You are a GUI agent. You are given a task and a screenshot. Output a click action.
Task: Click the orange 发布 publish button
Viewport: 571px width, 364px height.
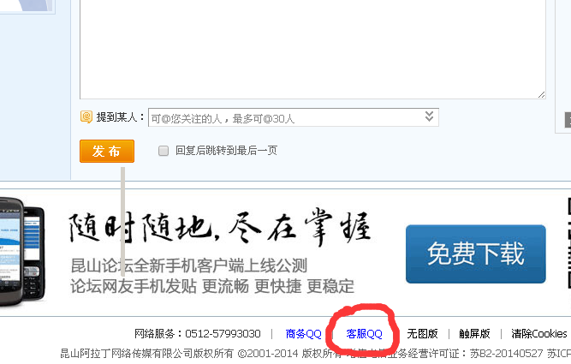click(x=107, y=151)
